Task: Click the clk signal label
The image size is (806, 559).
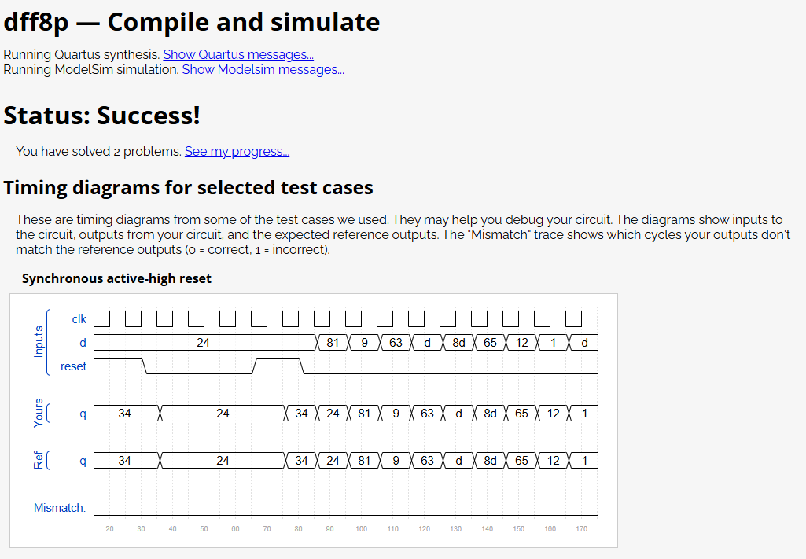Action: (x=79, y=319)
